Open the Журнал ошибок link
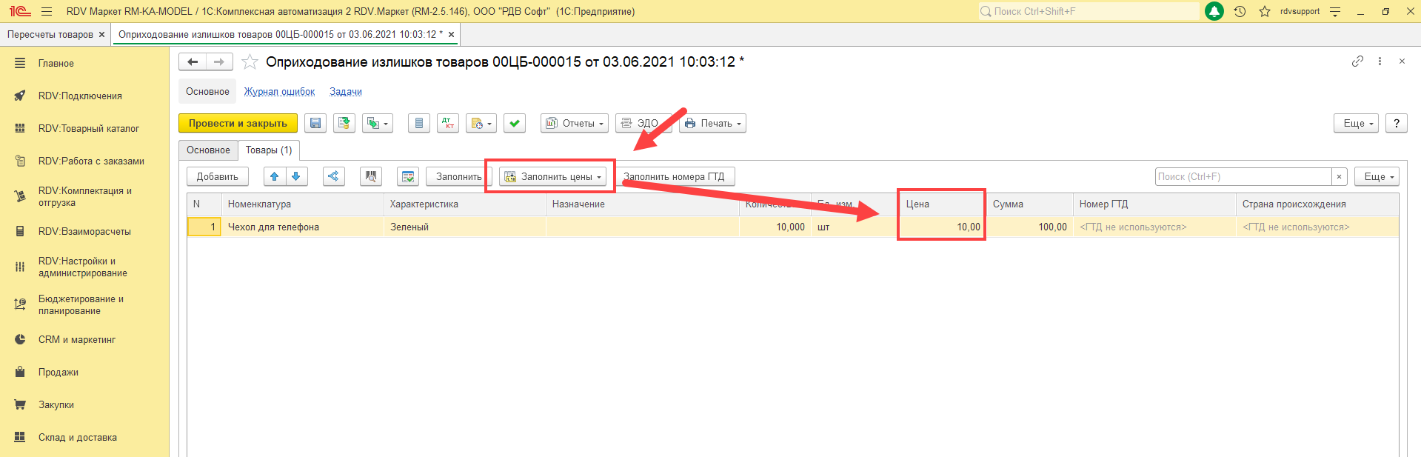 (279, 92)
